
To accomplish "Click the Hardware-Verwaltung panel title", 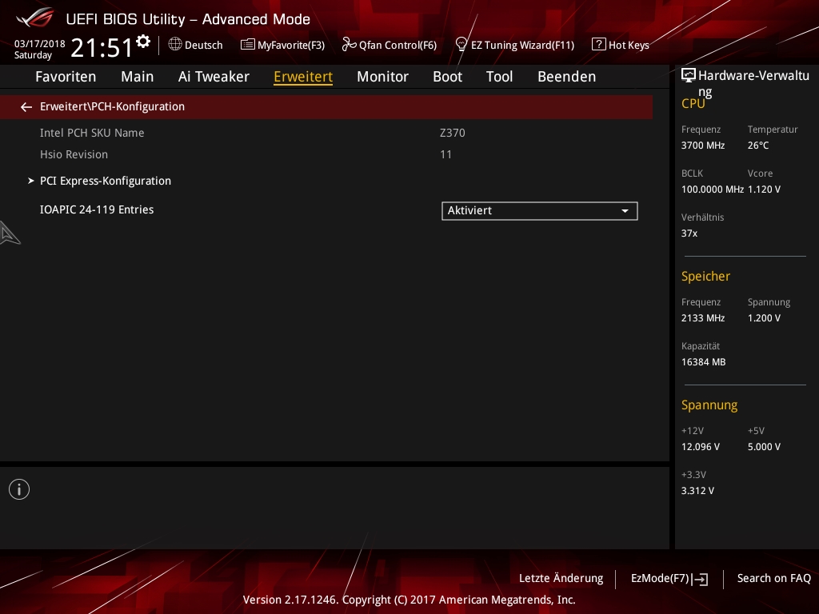I will (x=753, y=83).
